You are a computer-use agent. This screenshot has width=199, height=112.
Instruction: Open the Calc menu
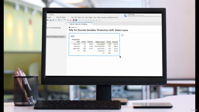[x=83, y=17]
